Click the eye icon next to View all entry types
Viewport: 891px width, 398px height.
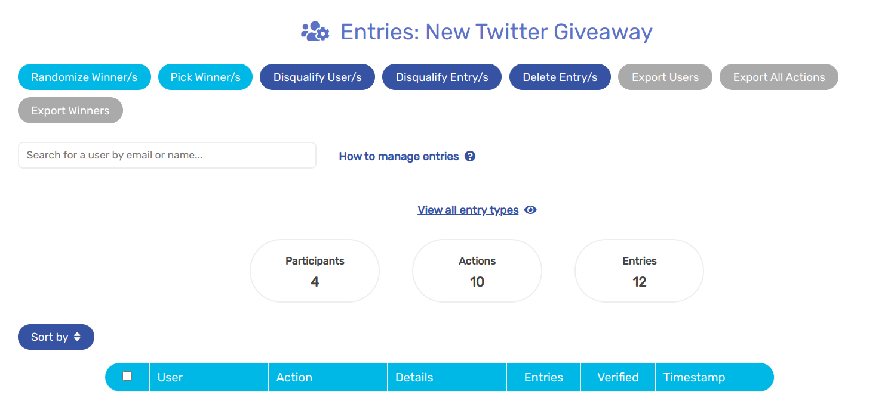tap(530, 210)
